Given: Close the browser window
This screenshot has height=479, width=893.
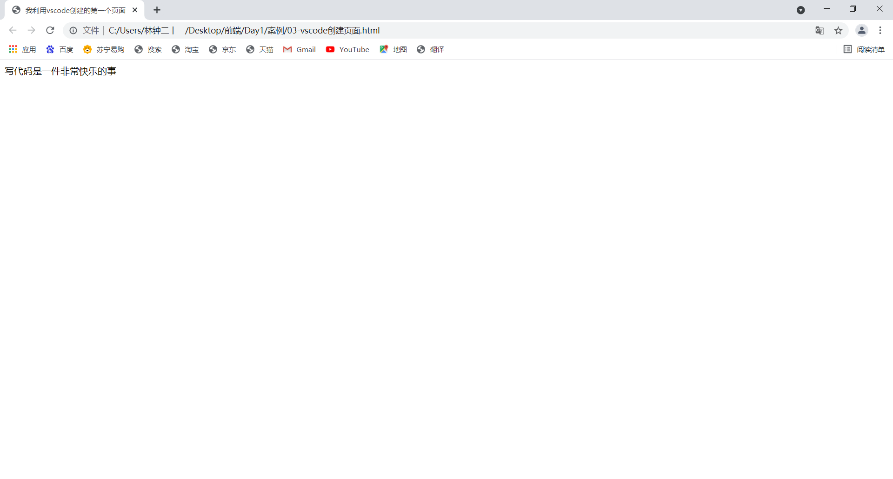Looking at the screenshot, I should tap(879, 9).
